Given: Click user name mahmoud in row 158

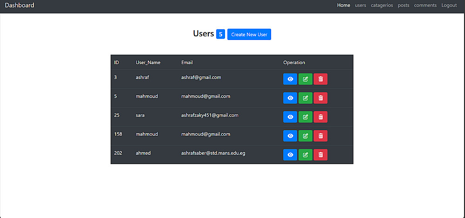Looking at the screenshot, I should 147,134.
